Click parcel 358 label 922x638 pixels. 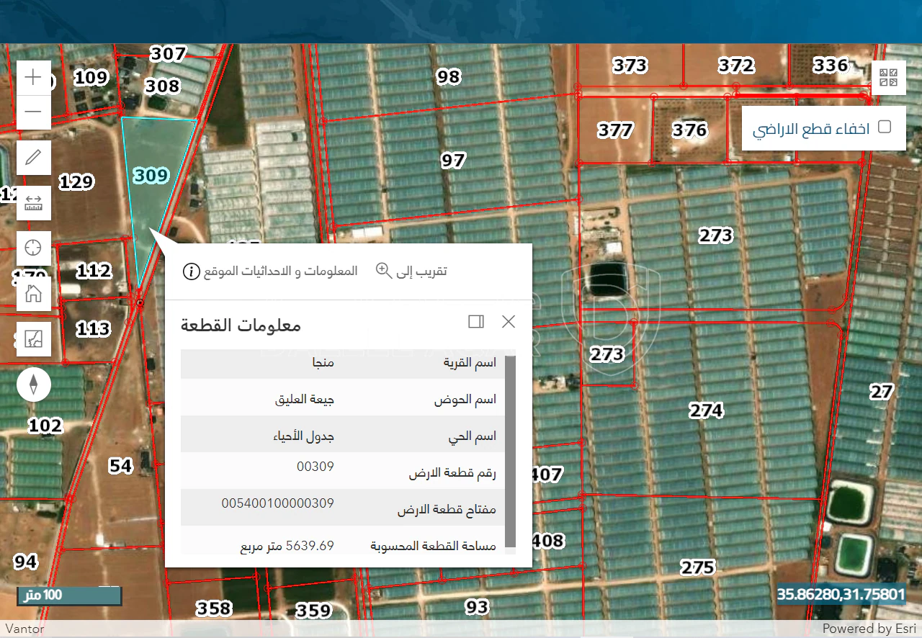click(215, 609)
